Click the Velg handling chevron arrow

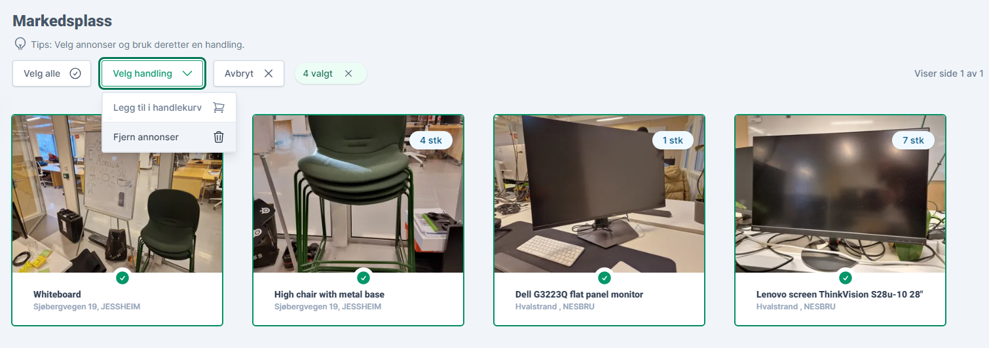pos(187,73)
